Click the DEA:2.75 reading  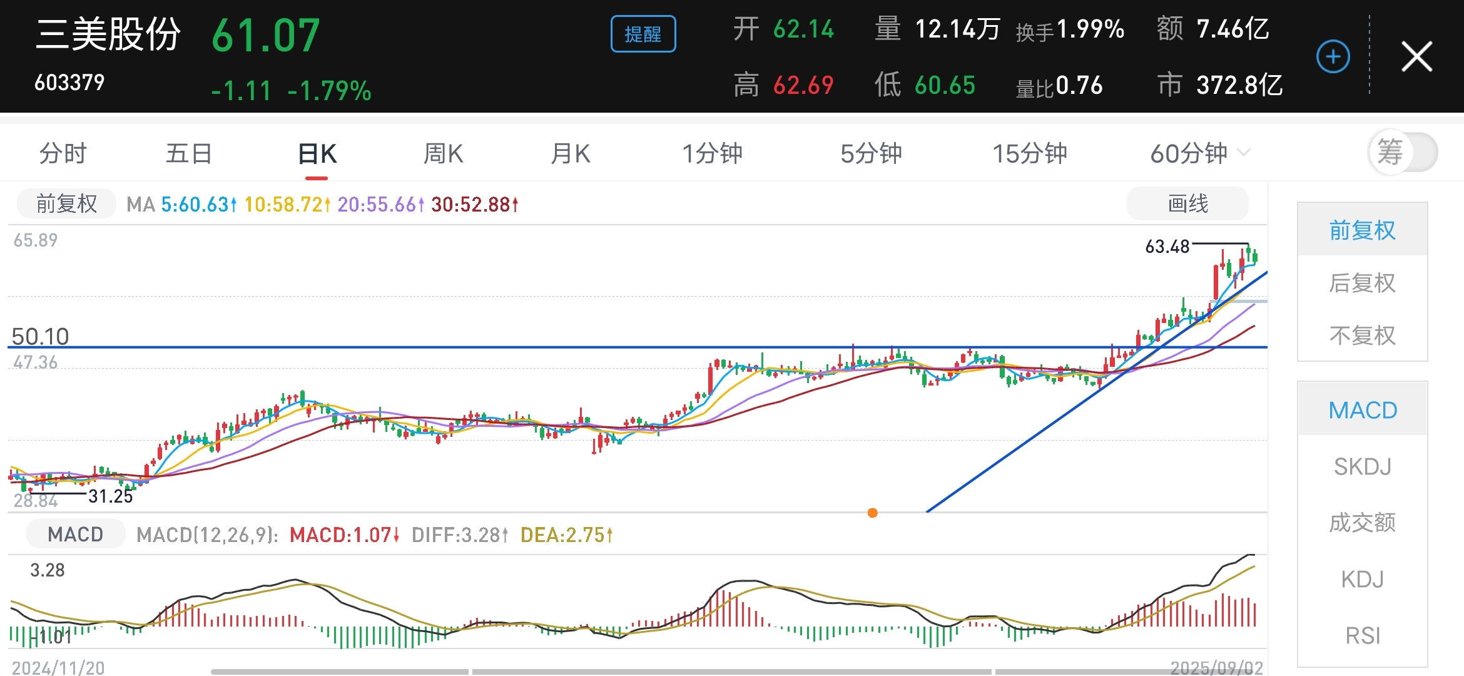(x=567, y=535)
